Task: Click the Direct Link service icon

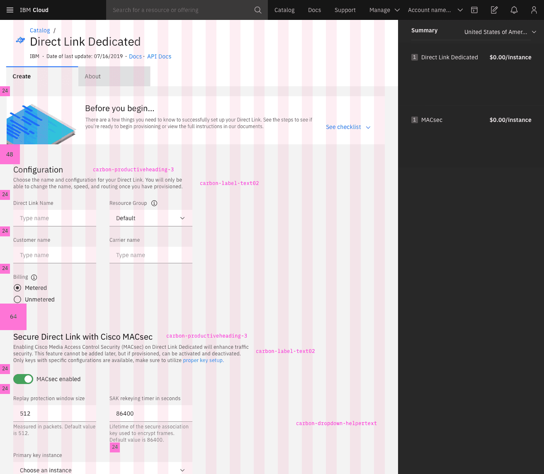Action: tap(20, 40)
